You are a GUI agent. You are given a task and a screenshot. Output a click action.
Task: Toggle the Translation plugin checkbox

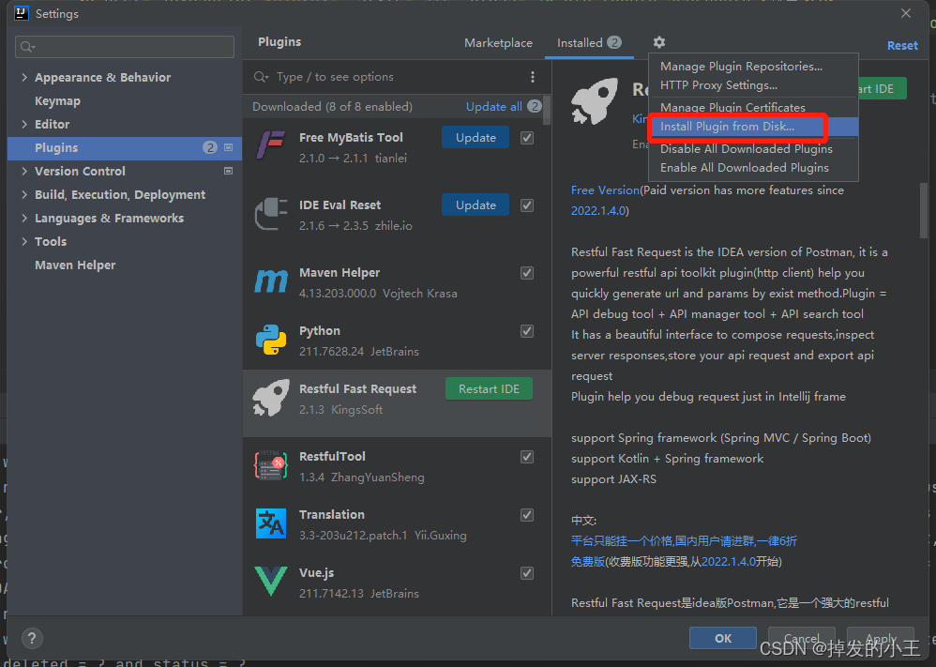click(x=527, y=515)
